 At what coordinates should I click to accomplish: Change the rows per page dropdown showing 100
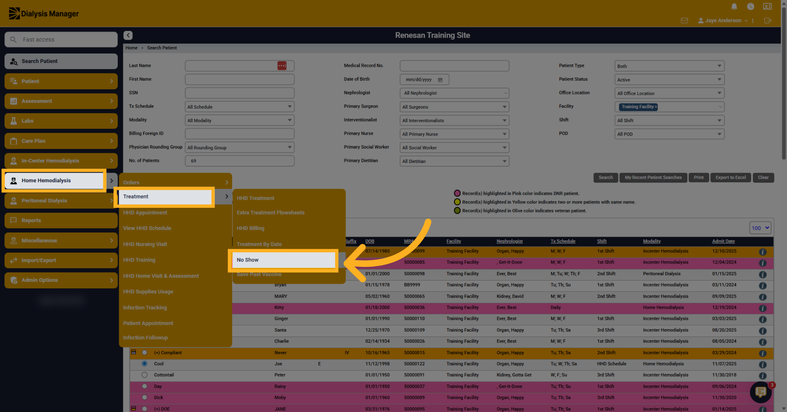pyautogui.click(x=760, y=228)
